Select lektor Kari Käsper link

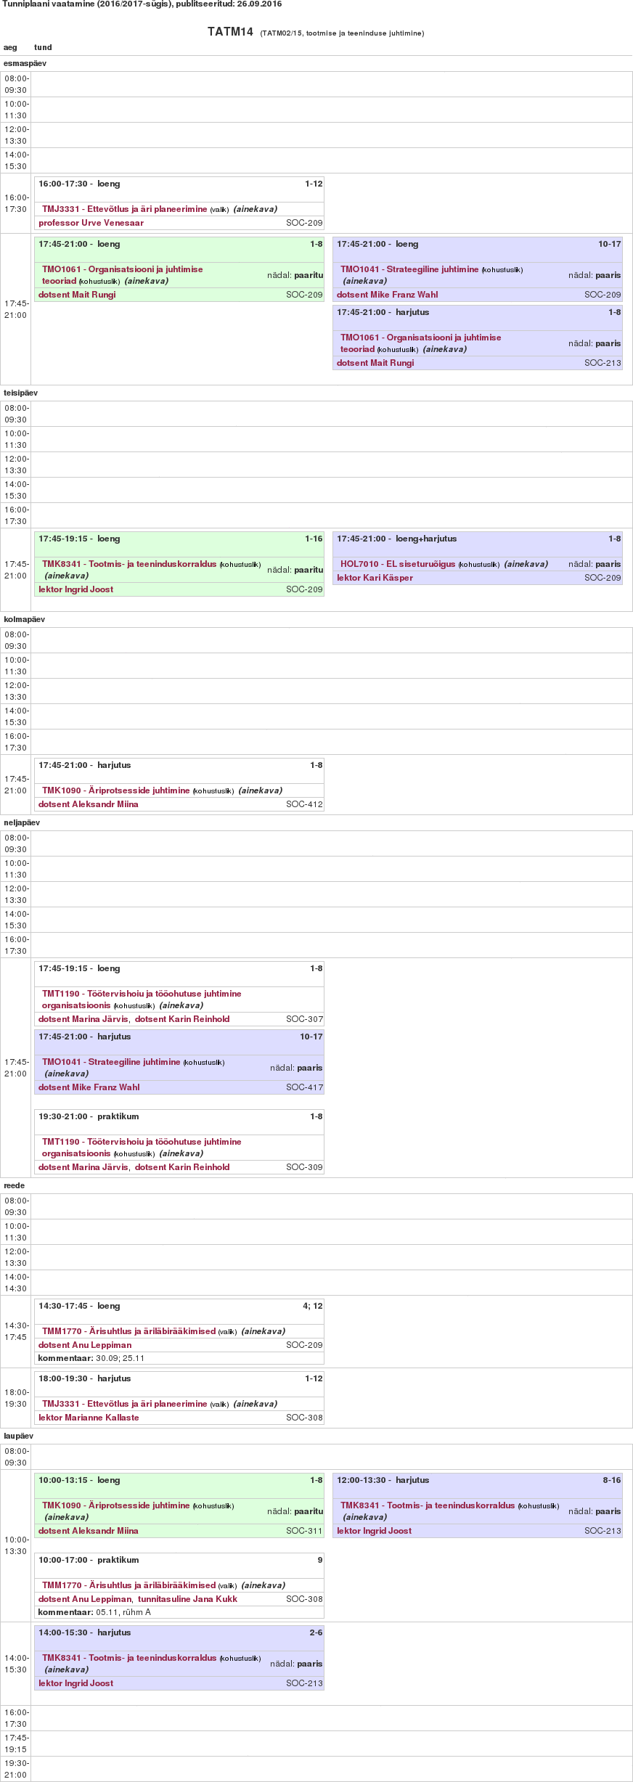click(x=375, y=578)
